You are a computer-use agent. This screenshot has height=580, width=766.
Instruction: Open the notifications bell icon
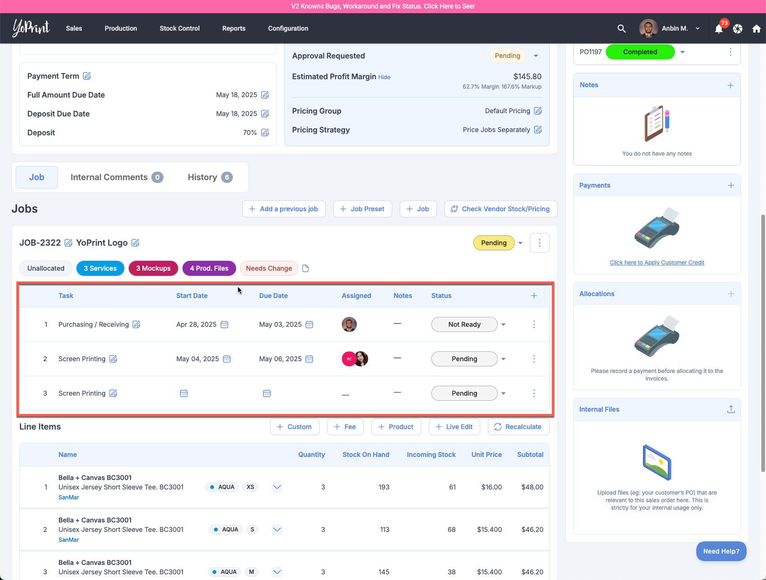click(718, 29)
